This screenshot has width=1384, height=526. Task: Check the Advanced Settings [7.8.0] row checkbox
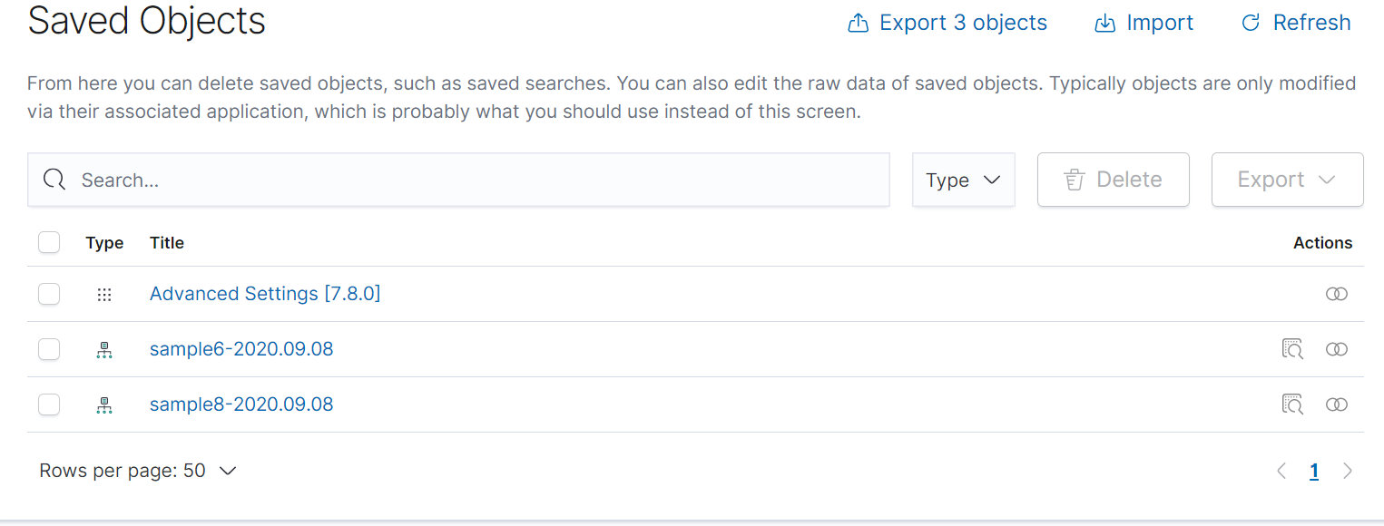point(49,294)
